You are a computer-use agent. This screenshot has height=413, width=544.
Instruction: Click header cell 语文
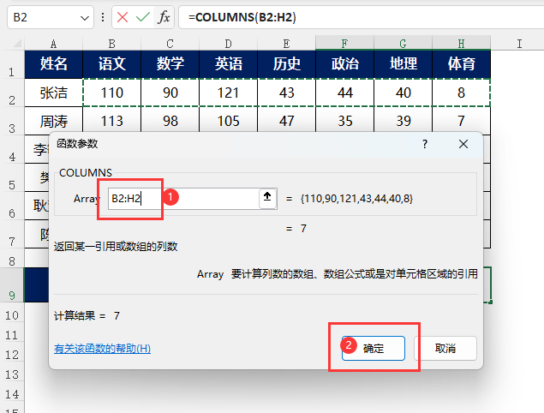click(x=111, y=64)
